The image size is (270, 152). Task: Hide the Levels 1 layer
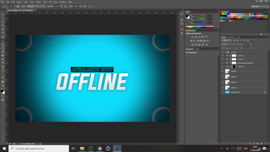(222, 59)
